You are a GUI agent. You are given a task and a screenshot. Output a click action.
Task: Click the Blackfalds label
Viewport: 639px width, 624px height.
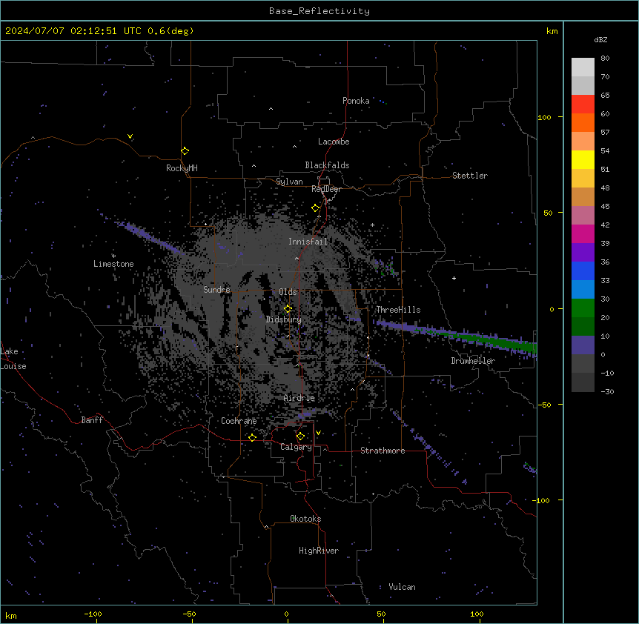pyautogui.click(x=327, y=165)
